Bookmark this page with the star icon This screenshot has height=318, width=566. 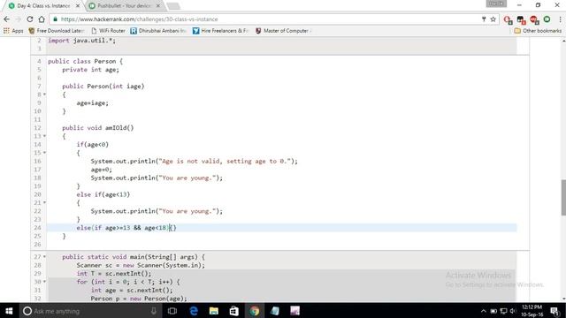pos(493,19)
